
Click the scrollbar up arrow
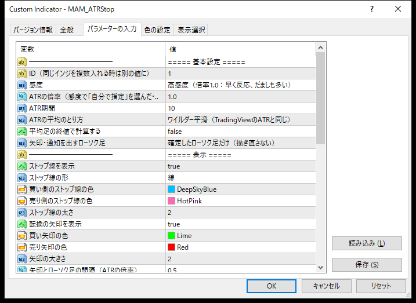click(x=320, y=48)
